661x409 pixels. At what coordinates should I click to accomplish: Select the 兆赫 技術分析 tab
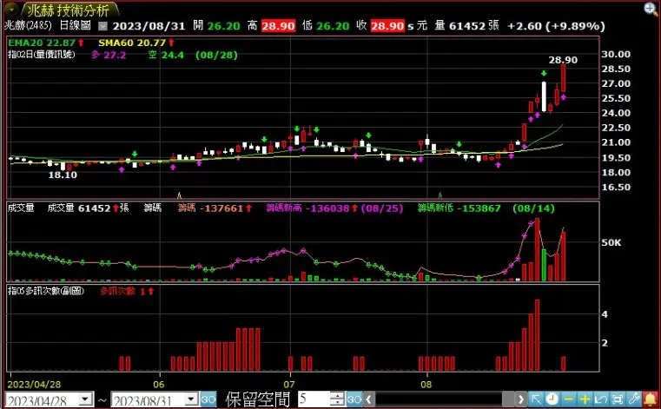pyautogui.click(x=69, y=10)
